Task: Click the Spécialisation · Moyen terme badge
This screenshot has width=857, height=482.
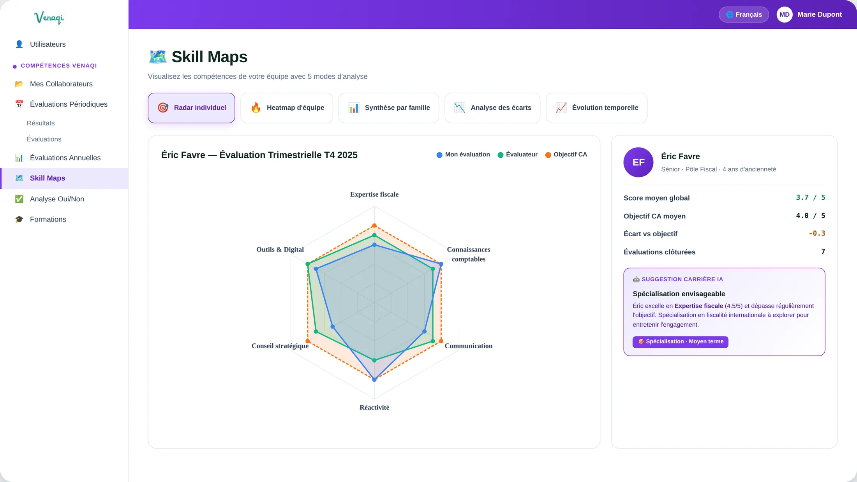Action: (680, 342)
